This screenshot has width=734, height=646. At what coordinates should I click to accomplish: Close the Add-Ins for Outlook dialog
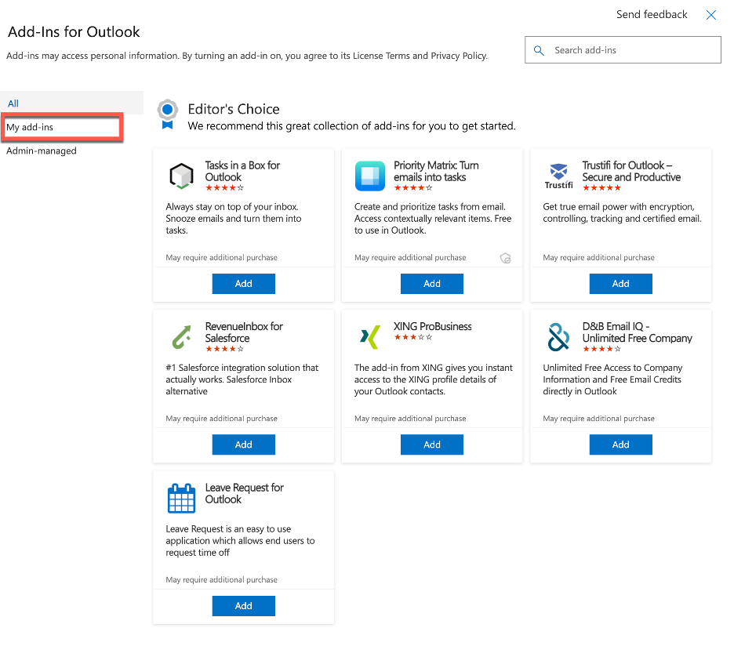click(x=711, y=15)
